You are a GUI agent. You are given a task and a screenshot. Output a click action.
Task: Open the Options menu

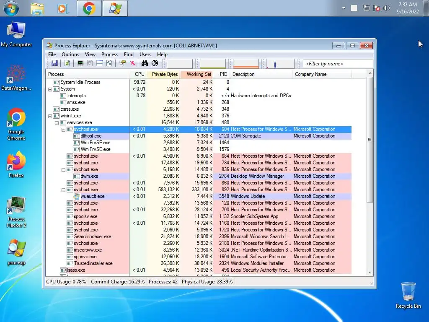tap(70, 55)
